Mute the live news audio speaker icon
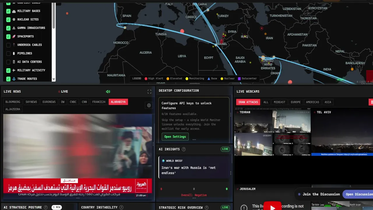This screenshot has height=210, width=373. (x=108, y=92)
